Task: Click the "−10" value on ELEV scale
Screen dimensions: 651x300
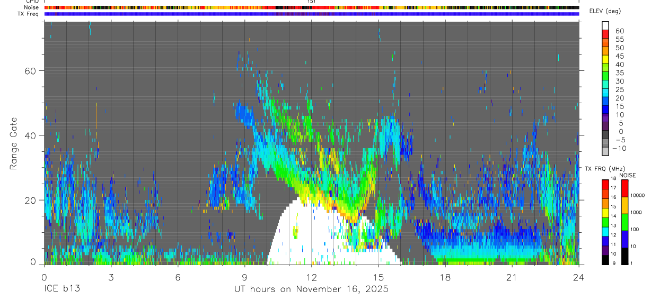Action: (x=618, y=148)
